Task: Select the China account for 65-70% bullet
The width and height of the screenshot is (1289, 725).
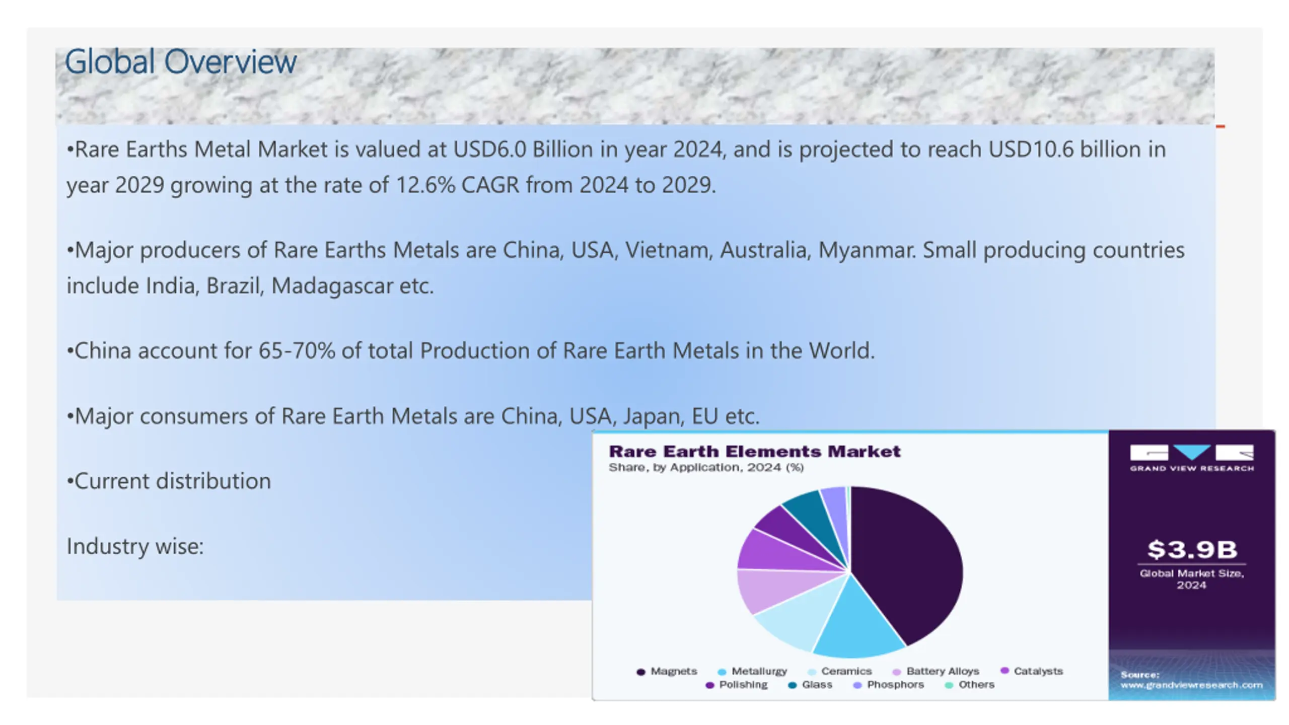Action: click(x=471, y=350)
